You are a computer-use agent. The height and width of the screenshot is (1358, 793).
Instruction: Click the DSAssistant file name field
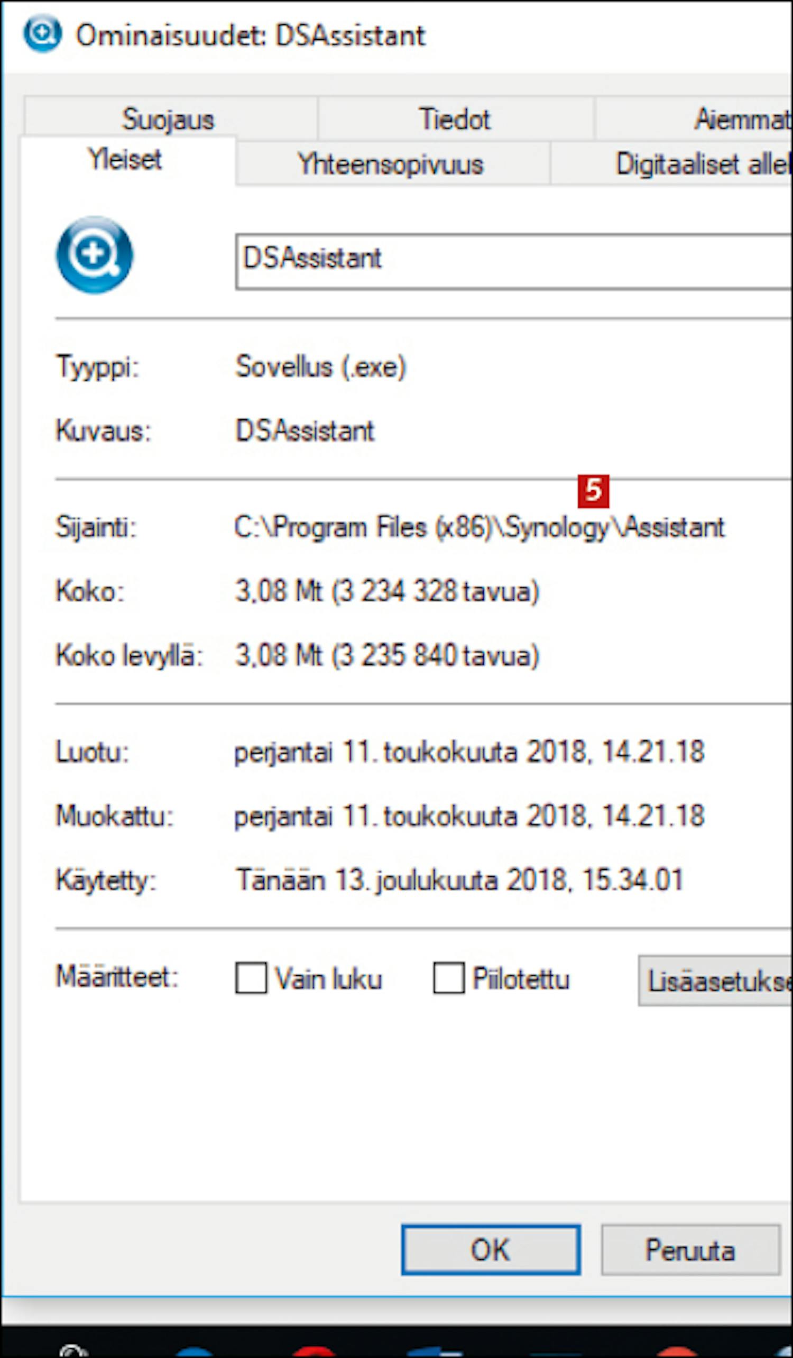tap(514, 261)
